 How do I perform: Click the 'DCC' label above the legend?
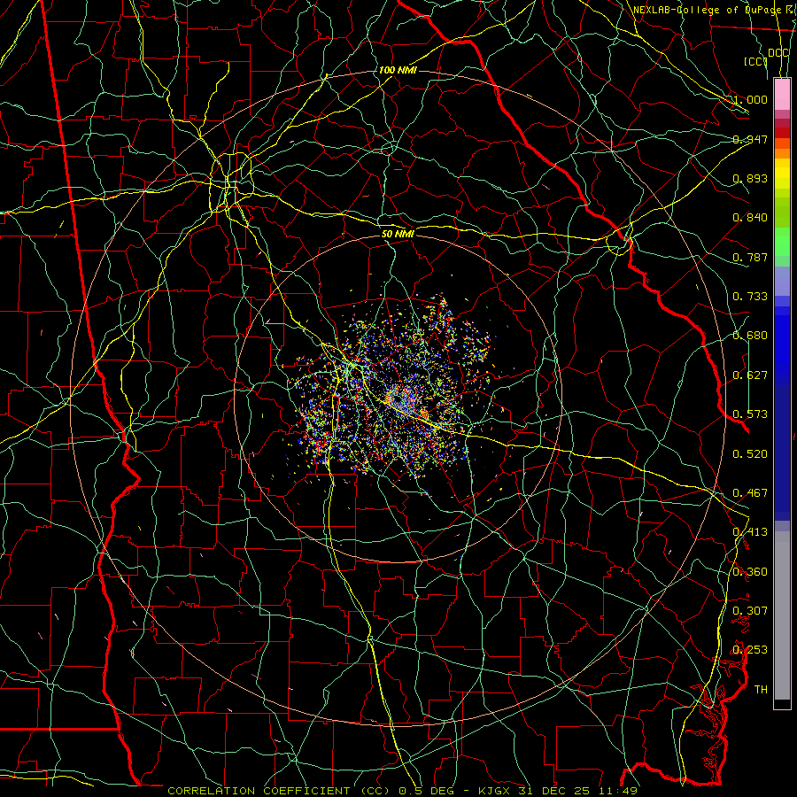click(778, 53)
